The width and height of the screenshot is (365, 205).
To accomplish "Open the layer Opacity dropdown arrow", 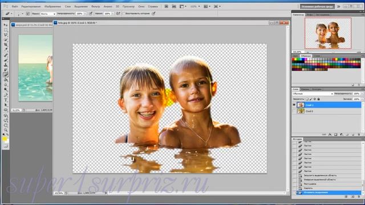I will point(362,93).
